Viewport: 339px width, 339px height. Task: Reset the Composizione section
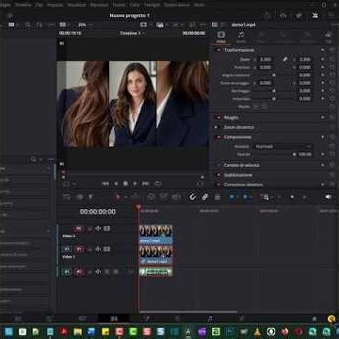[331, 137]
